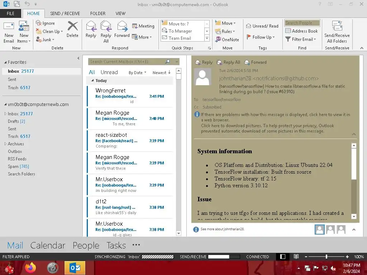Show only Unread messages
Viewport: 367px width, 275px height.
109,72
